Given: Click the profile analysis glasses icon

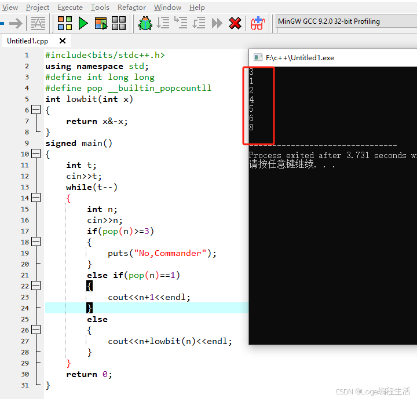Looking at the screenshot, I should [257, 23].
